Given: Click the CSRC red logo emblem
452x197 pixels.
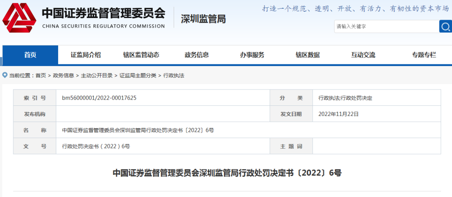Looking at the screenshot, I should 19,18.
